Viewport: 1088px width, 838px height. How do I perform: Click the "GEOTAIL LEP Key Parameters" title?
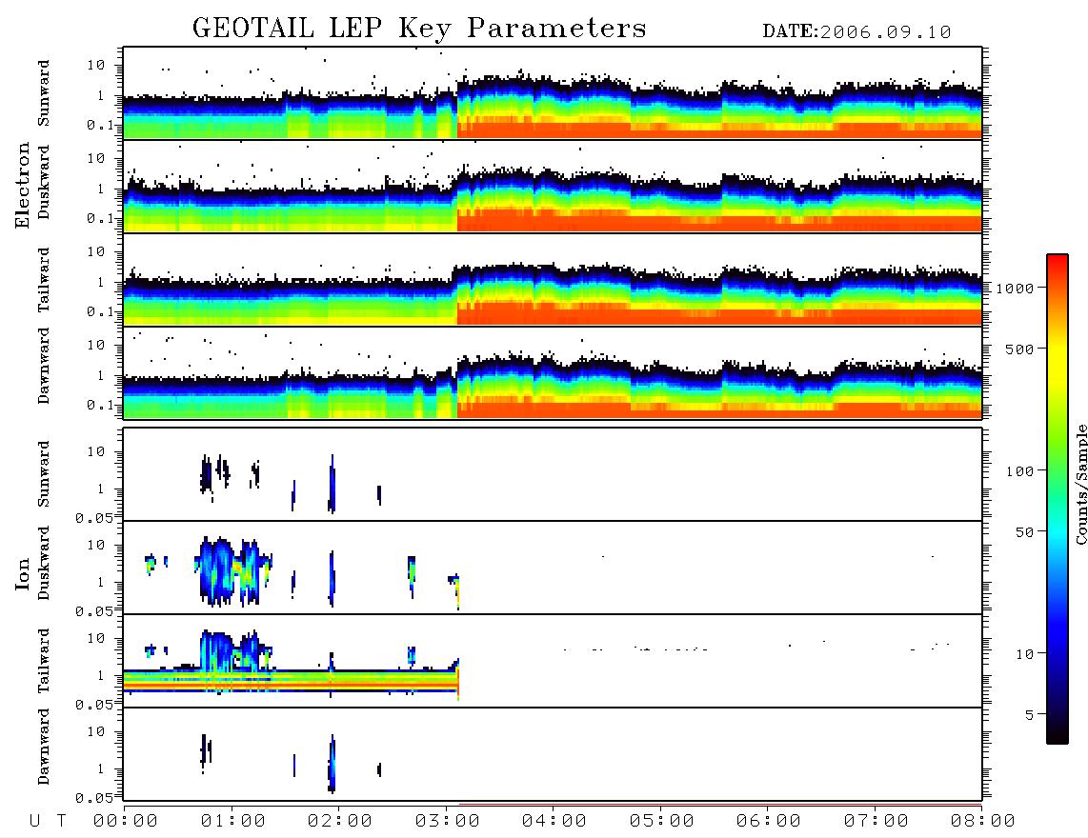(x=419, y=29)
